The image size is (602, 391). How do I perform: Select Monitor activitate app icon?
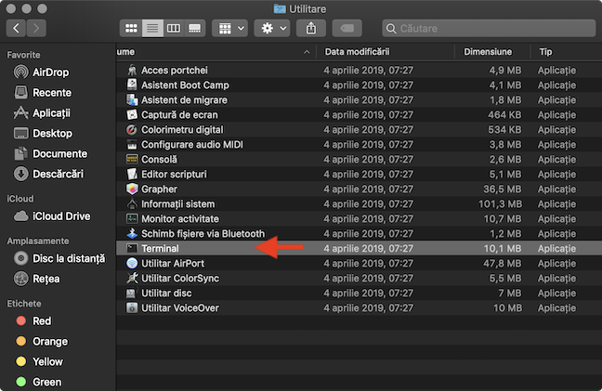(x=132, y=218)
